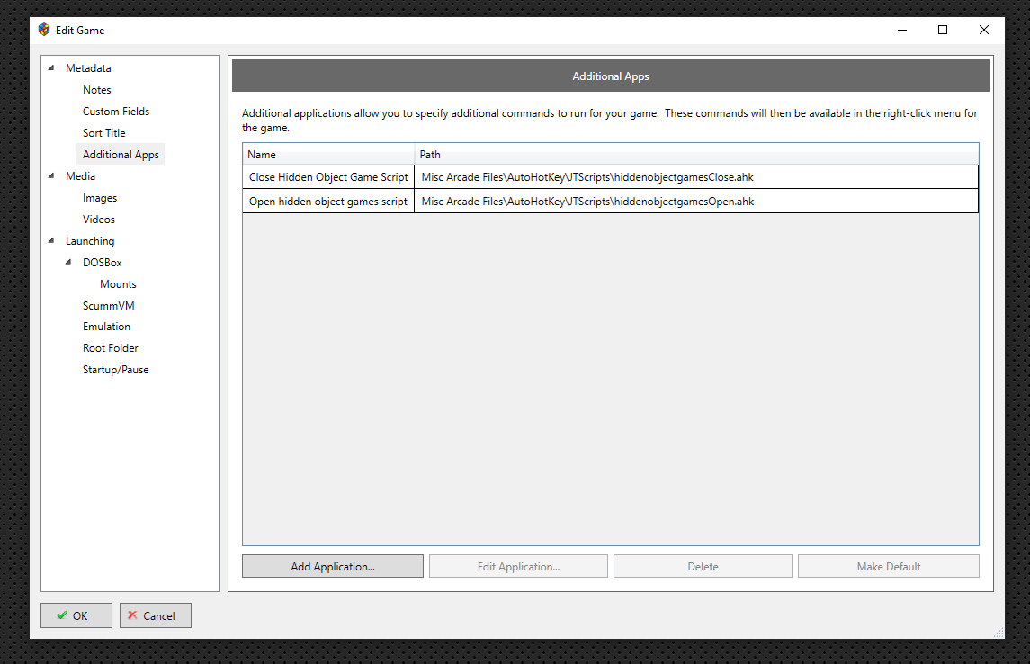
Task: Cancel the dialog with red X button
Action: click(x=156, y=615)
